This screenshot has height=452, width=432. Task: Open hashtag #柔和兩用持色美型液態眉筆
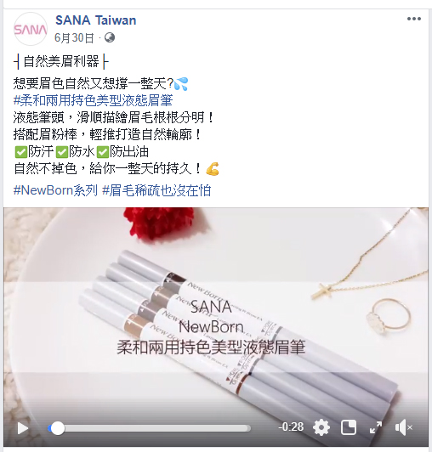pyautogui.click(x=93, y=100)
